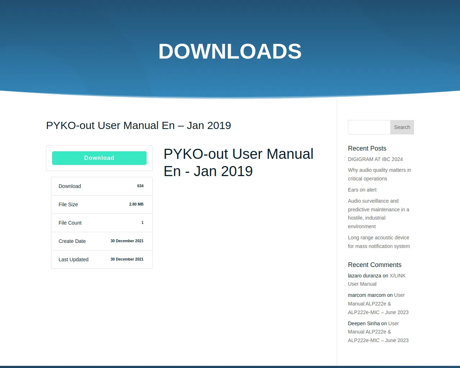Click the 'File Size' row label
Image resolution: width=460 pixels, height=368 pixels.
coord(68,204)
